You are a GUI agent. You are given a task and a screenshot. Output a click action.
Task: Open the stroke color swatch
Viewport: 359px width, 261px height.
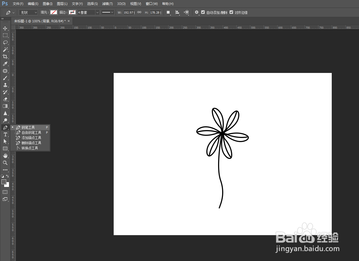pos(72,12)
